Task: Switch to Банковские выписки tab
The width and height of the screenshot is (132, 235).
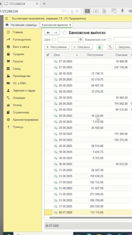Action: tap(55, 25)
